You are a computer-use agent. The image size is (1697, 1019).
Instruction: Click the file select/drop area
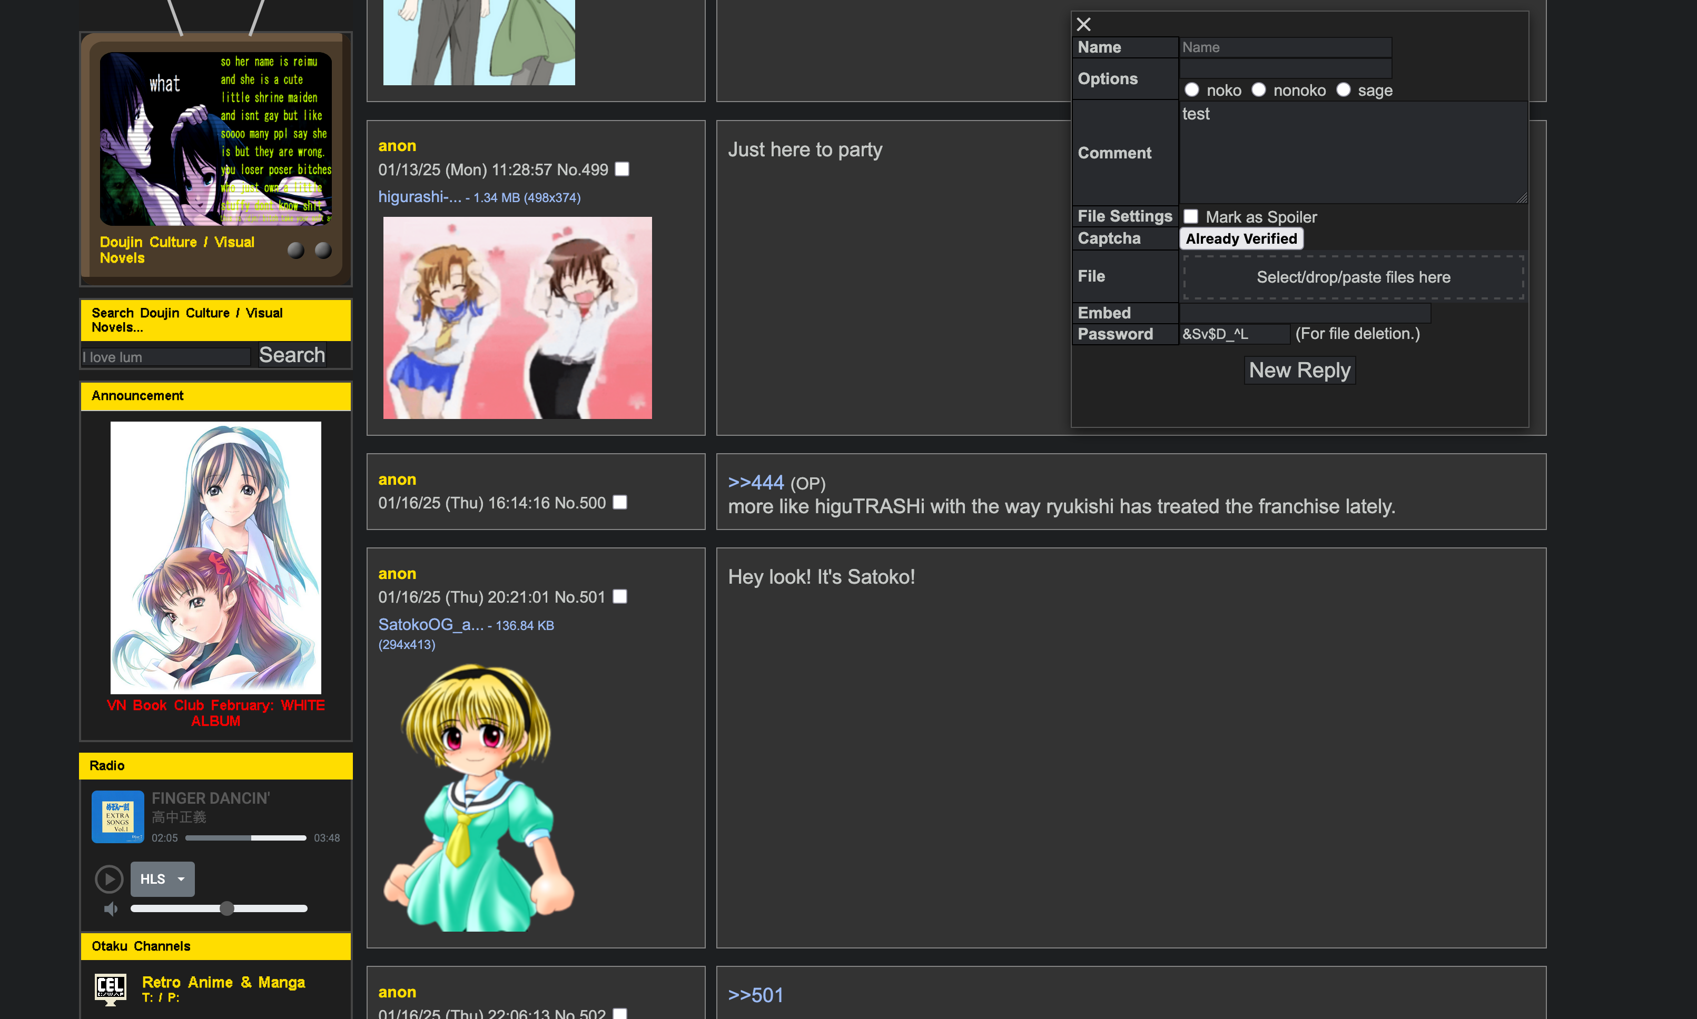(x=1353, y=277)
